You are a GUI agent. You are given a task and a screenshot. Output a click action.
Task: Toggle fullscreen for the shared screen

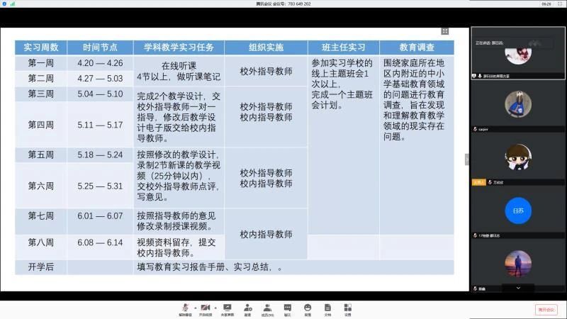tap(445, 31)
